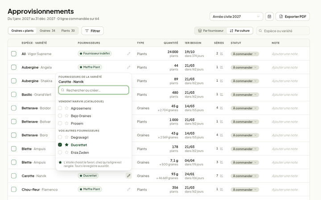Click the Quantité column header

pos(171,43)
